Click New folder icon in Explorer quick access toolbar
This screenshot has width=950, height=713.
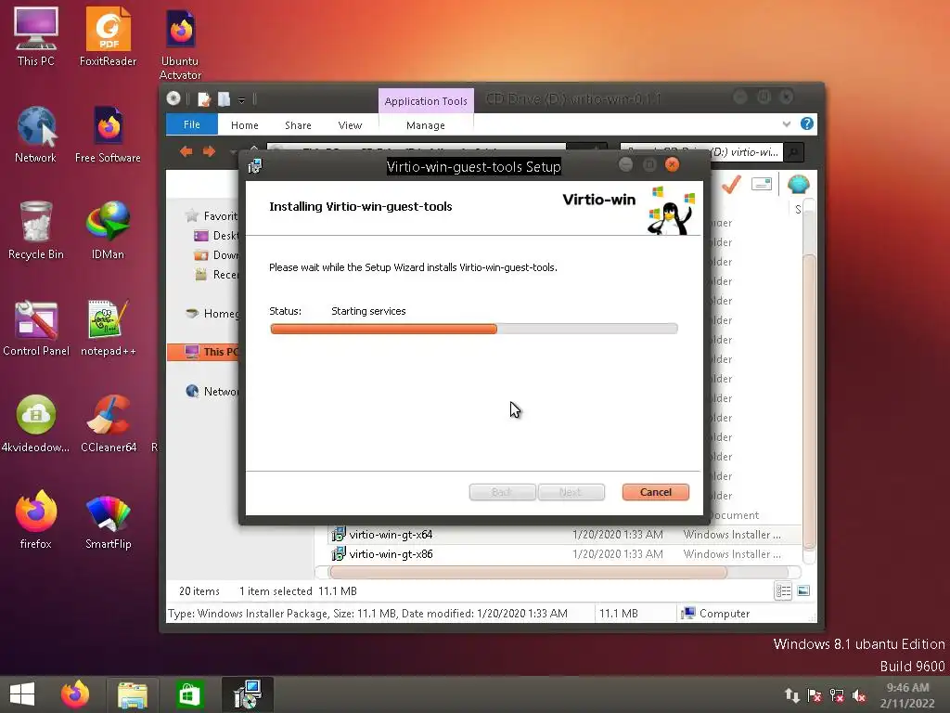tap(225, 98)
